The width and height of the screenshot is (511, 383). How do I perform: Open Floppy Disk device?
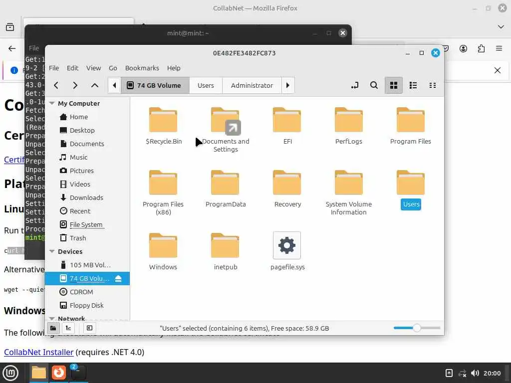(x=87, y=305)
